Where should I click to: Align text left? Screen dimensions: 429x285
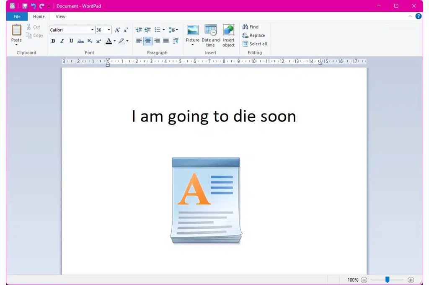[139, 41]
